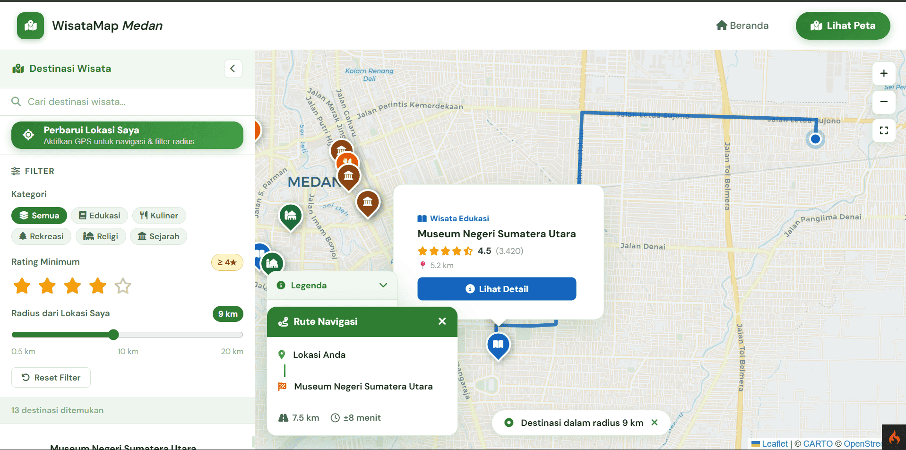906x450 pixels.
Task: Dismiss the radius 9 km notification
Action: coord(655,423)
